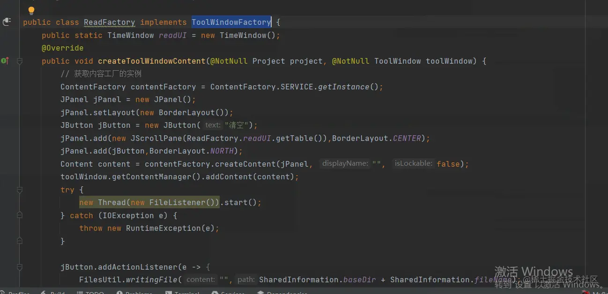This screenshot has height=294, width=608.
Task: Click the setLayout method call
Action: 114,112
